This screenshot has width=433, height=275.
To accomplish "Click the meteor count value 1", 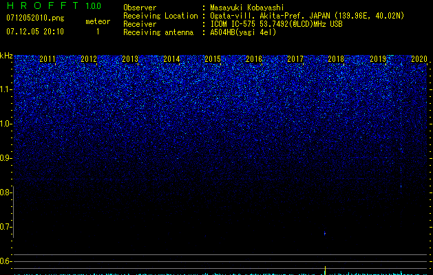I will [x=98, y=32].
